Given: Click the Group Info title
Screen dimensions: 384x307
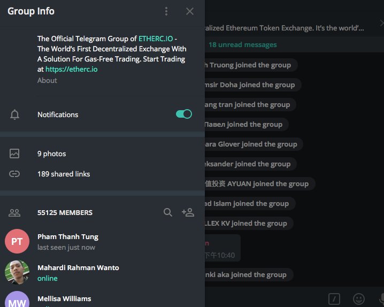Looking at the screenshot, I should tap(31, 11).
